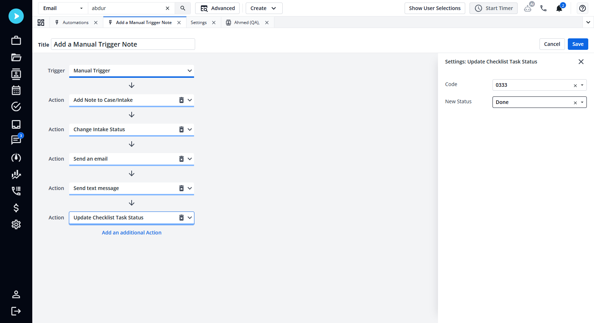Viewport: 594px width, 323px height.
Task: Expand the Create dropdown menu
Action: [x=264, y=8]
